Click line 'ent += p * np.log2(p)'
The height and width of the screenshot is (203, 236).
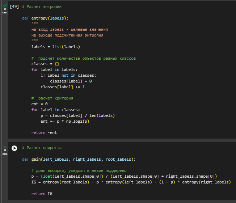(x=65, y=121)
